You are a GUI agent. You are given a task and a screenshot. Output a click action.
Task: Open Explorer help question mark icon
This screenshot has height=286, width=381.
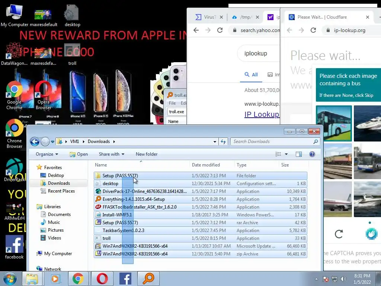click(312, 154)
